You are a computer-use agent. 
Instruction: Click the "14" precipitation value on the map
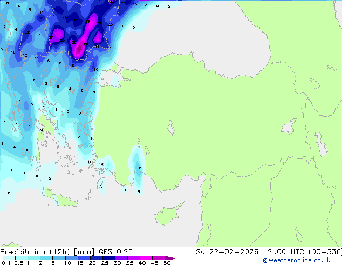pos(42,12)
